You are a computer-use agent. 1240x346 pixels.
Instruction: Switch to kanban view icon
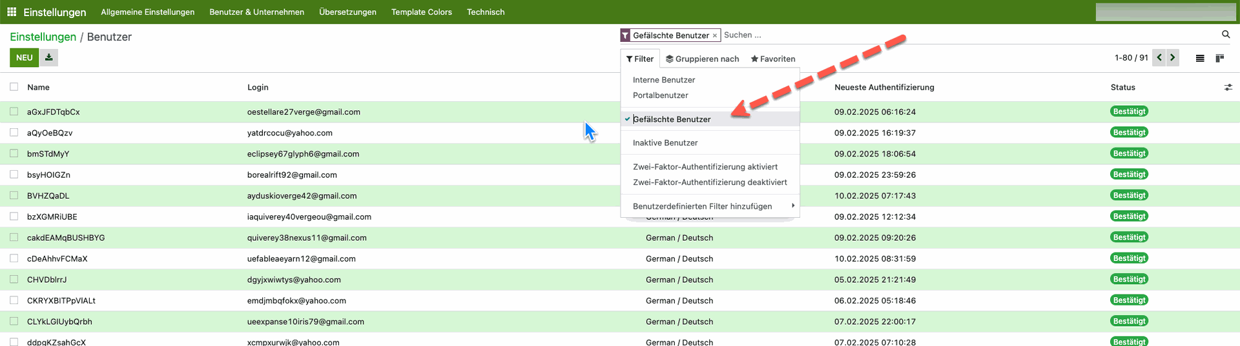(x=1219, y=59)
